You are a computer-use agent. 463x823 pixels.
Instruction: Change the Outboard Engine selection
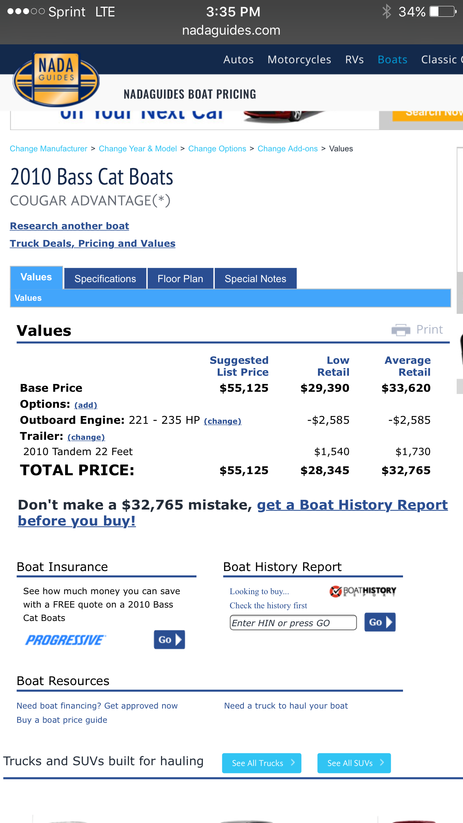(223, 421)
